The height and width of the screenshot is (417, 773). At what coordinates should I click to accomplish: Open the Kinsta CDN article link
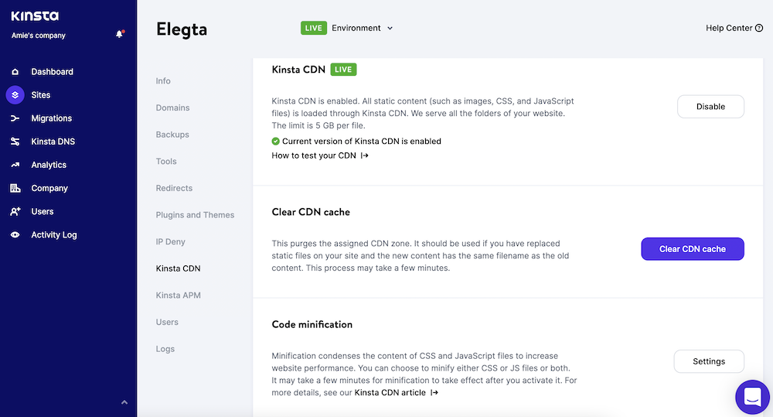click(396, 393)
